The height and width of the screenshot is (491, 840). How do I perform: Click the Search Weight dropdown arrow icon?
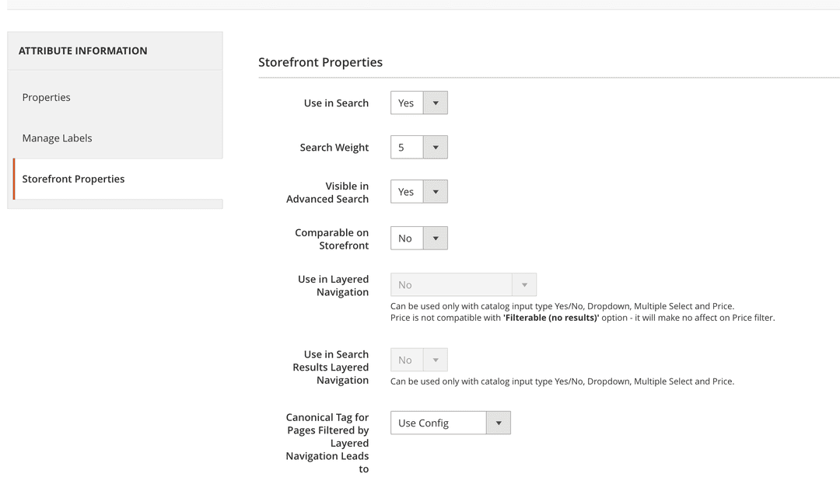click(x=436, y=147)
